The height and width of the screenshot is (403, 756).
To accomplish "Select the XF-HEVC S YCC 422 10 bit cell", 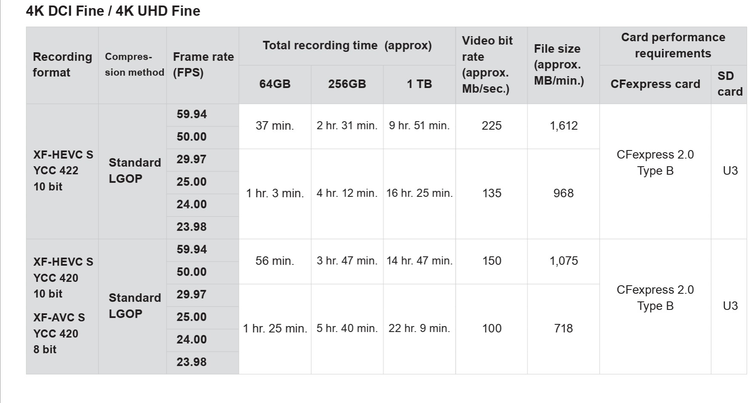I will [x=63, y=170].
